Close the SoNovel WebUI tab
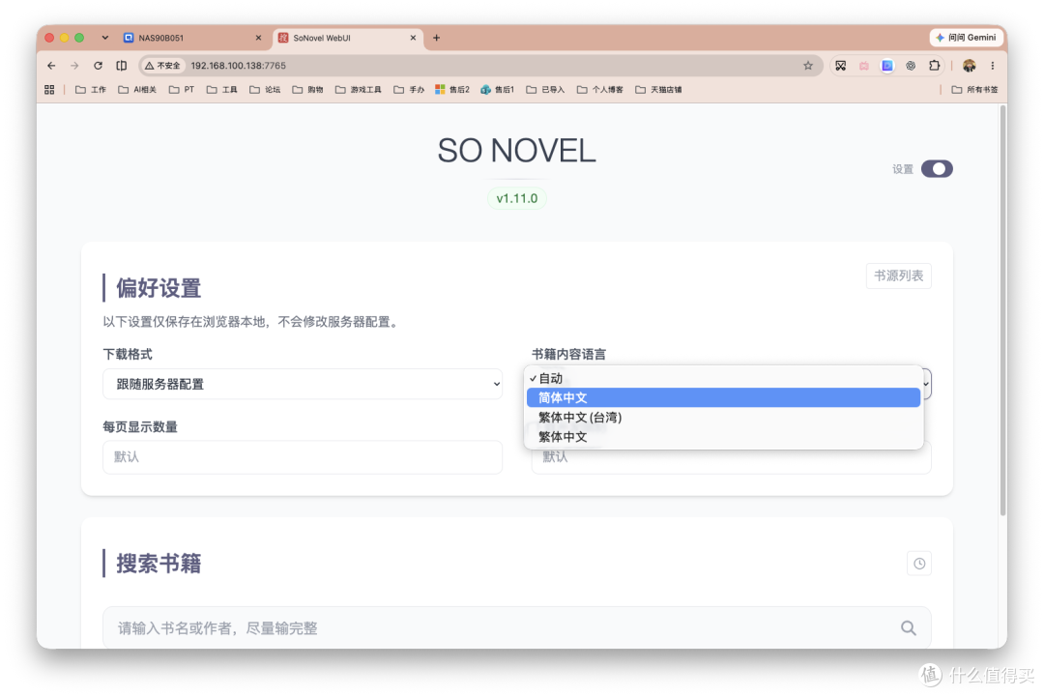The height and width of the screenshot is (697, 1044). point(413,38)
